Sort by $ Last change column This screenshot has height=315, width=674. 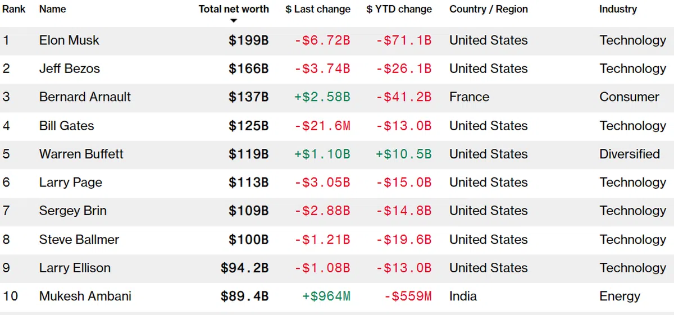click(318, 9)
